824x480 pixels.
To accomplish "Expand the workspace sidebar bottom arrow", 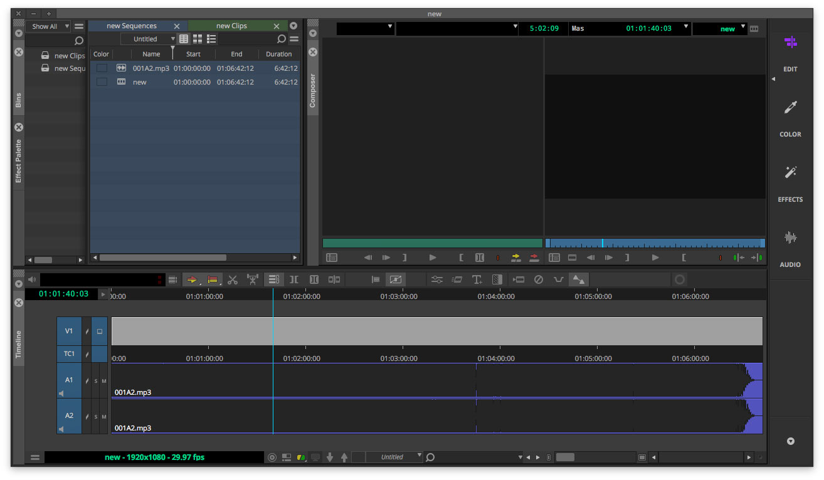I will 790,441.
